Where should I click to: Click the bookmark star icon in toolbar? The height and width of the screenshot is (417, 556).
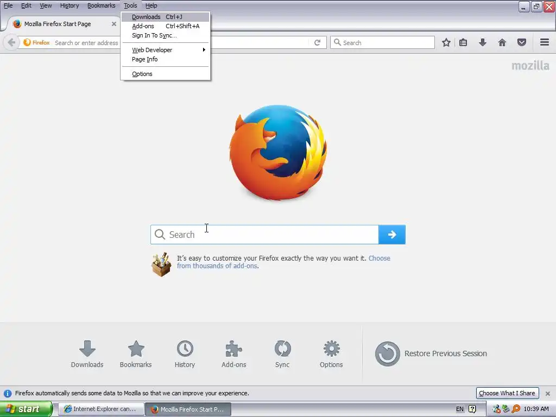pyautogui.click(x=446, y=42)
